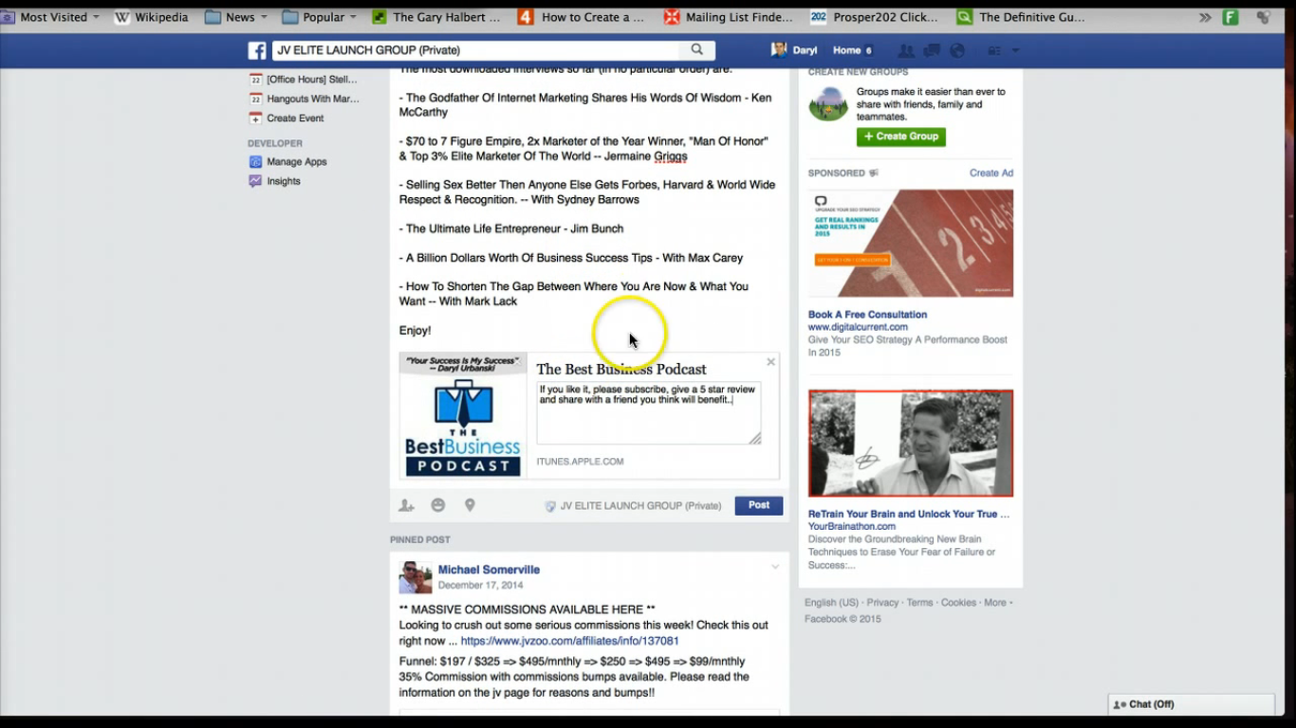Open How to Create a... bookmark

click(582, 17)
